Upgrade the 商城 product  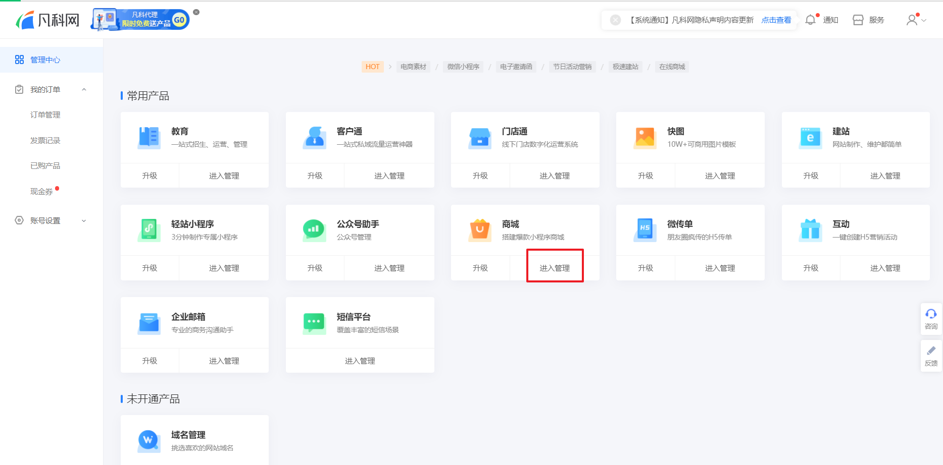point(480,268)
